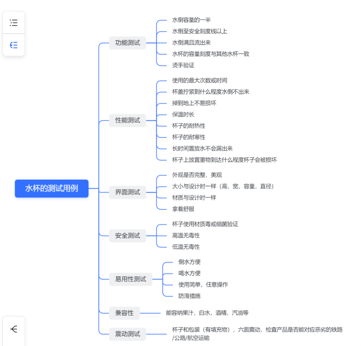Click the leaf 水倒满且流出来
The width and height of the screenshot is (361, 346).
coord(191,43)
